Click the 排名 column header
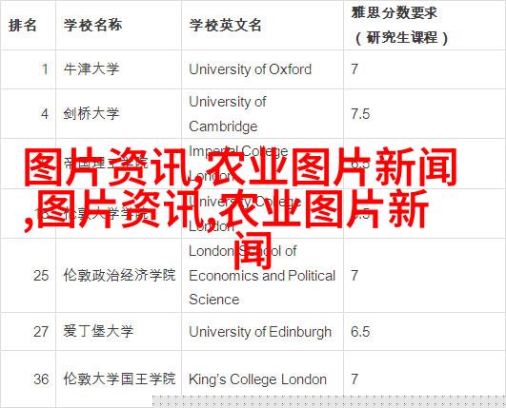Viewport: 506px width, 408px height. [22, 25]
